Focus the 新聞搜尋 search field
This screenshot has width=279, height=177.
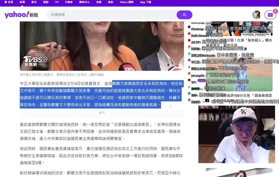111,15
